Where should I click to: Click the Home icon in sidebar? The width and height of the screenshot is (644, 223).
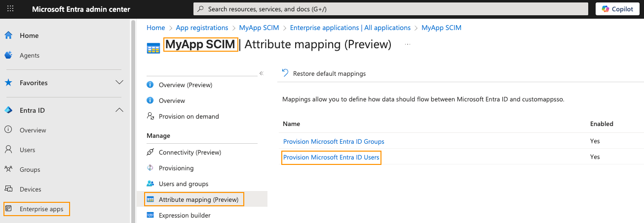(x=8, y=35)
